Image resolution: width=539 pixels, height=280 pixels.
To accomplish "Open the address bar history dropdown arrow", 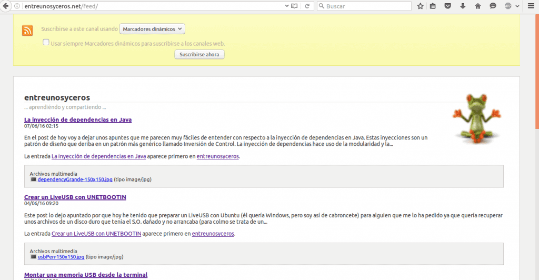I will click(x=287, y=6).
